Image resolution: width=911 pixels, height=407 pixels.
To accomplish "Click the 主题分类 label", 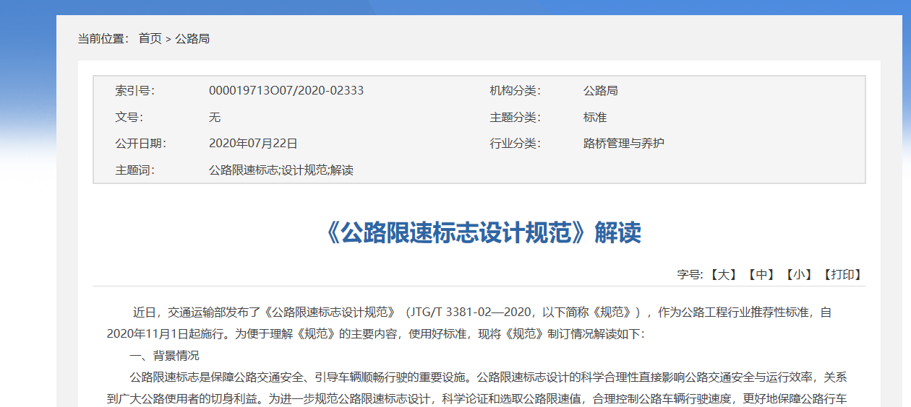I will click(x=515, y=117).
